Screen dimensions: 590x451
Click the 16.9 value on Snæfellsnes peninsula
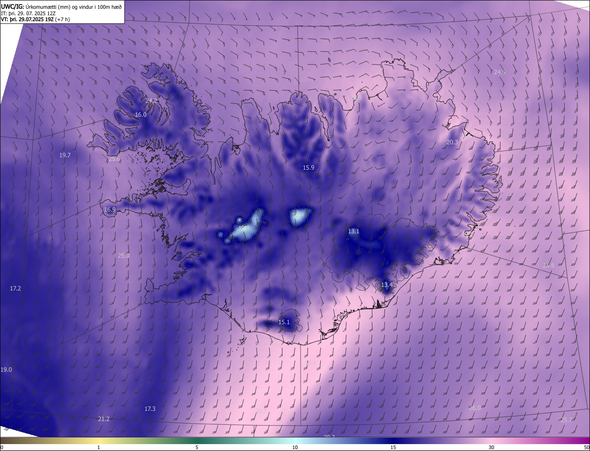pyautogui.click(x=110, y=209)
